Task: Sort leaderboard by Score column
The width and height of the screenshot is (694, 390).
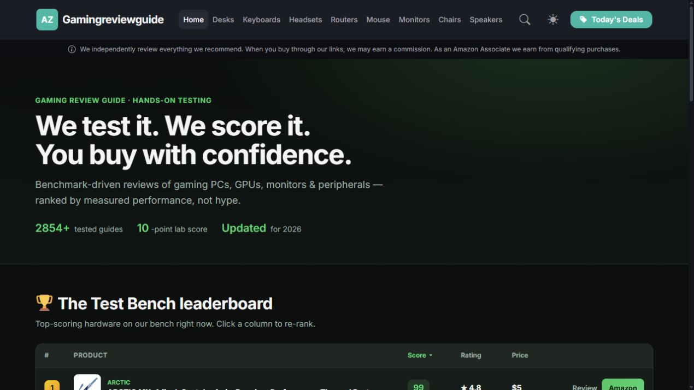Action: pyautogui.click(x=420, y=355)
